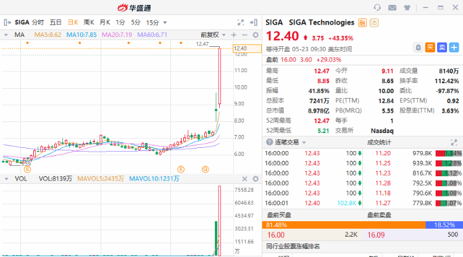
Task: Select 5分 five-minute chart tab
Action: (136, 22)
